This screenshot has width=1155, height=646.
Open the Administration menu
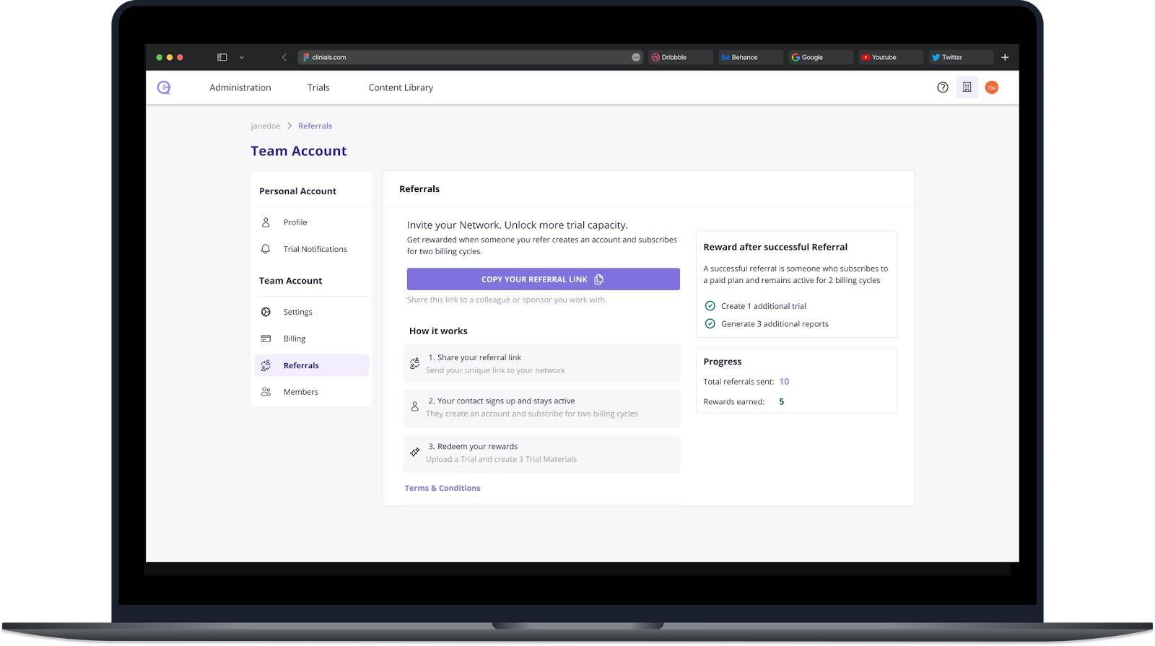[x=240, y=87]
